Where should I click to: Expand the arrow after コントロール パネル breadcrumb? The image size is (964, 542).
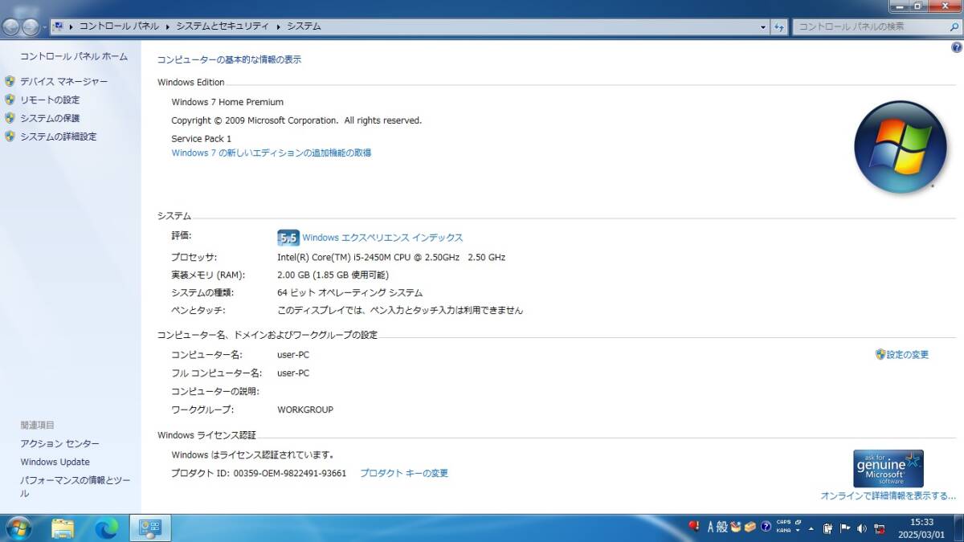click(168, 26)
